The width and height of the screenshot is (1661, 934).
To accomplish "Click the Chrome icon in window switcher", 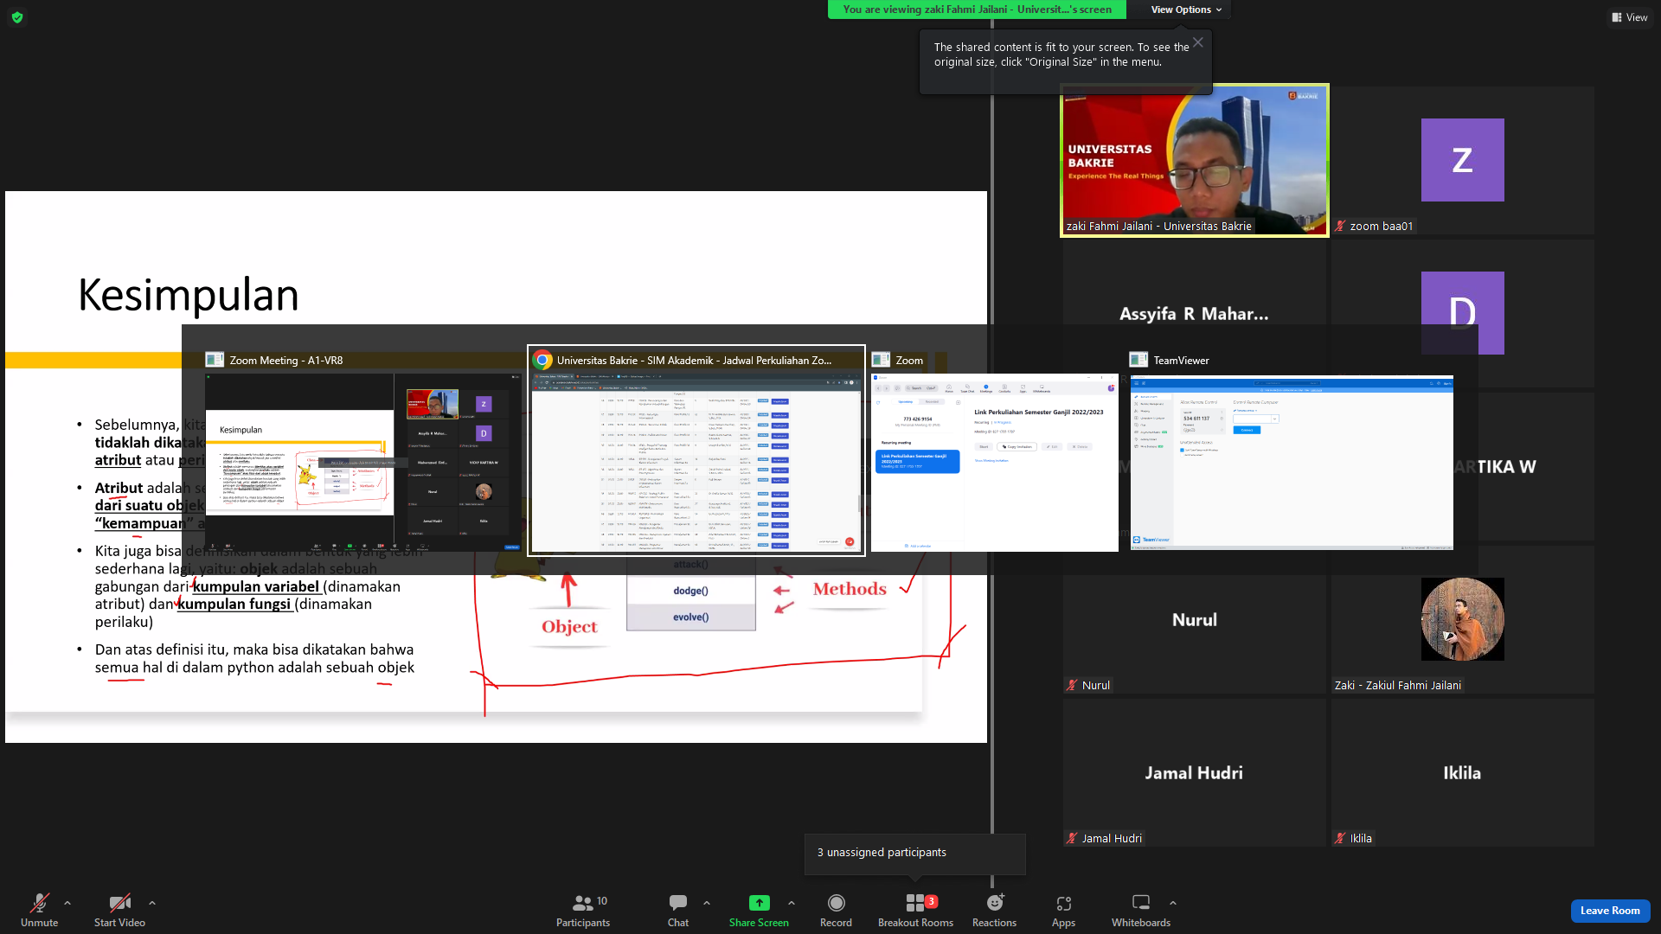I will tap(542, 360).
